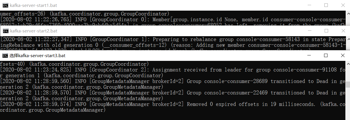The width and height of the screenshot is (350, 120).
Task: Maximize the kafka-server-start2.bat window
Action: click(x=326, y=31)
